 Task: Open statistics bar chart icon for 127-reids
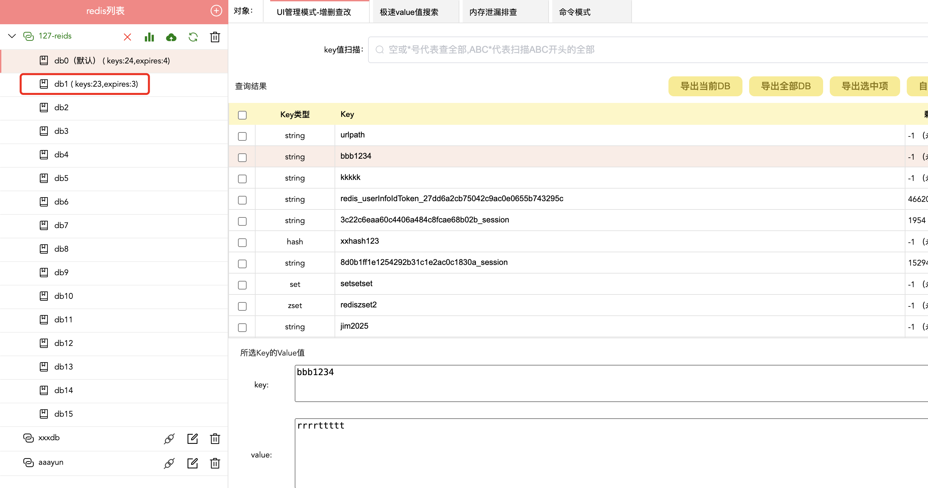coord(149,37)
